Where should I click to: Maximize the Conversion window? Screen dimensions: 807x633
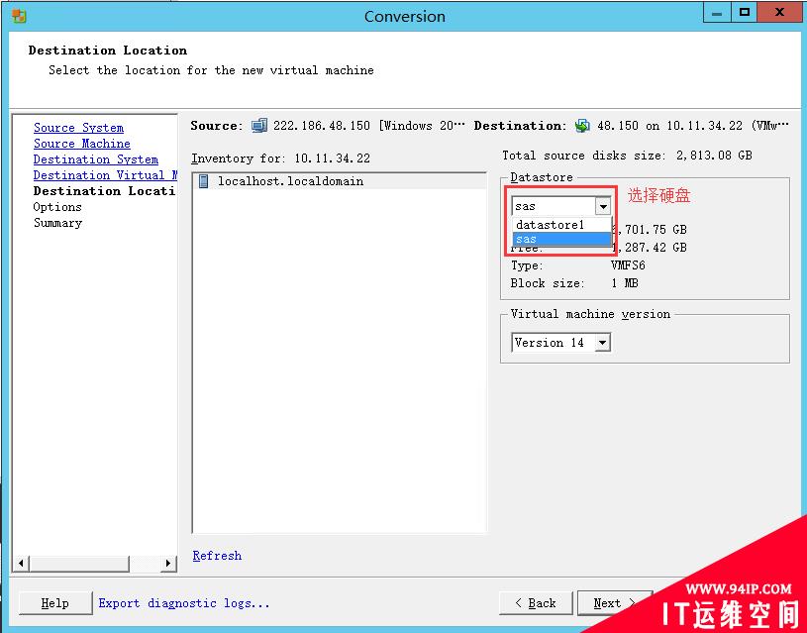click(744, 13)
